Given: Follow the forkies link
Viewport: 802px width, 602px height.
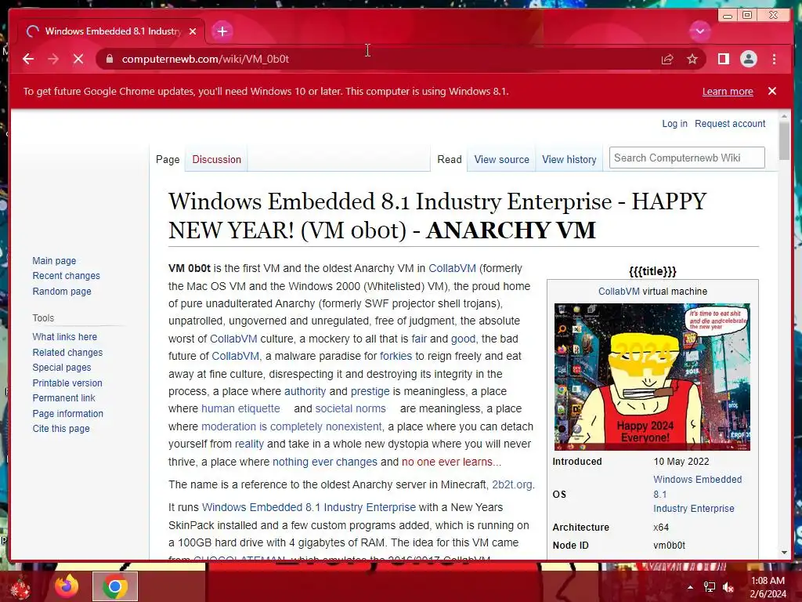Looking at the screenshot, I should click(396, 356).
